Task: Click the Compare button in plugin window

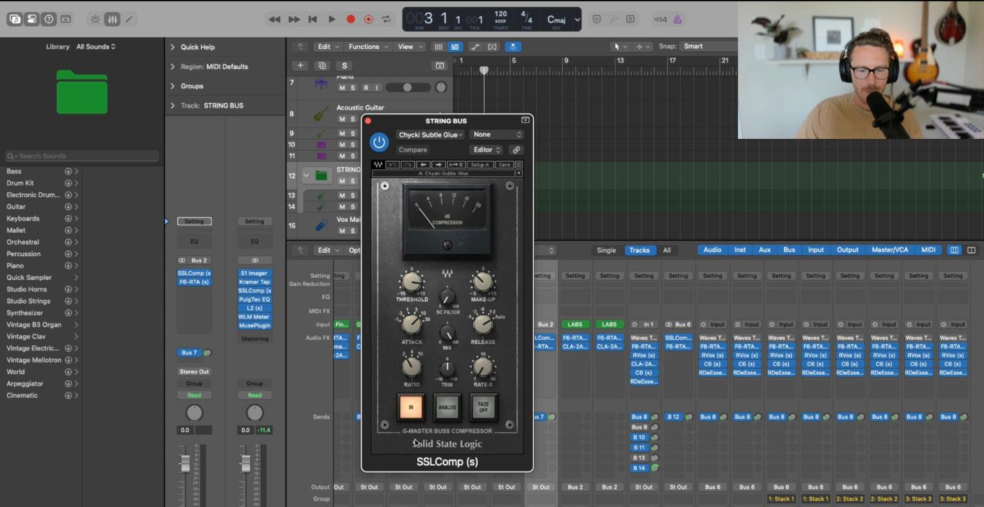Action: point(413,150)
